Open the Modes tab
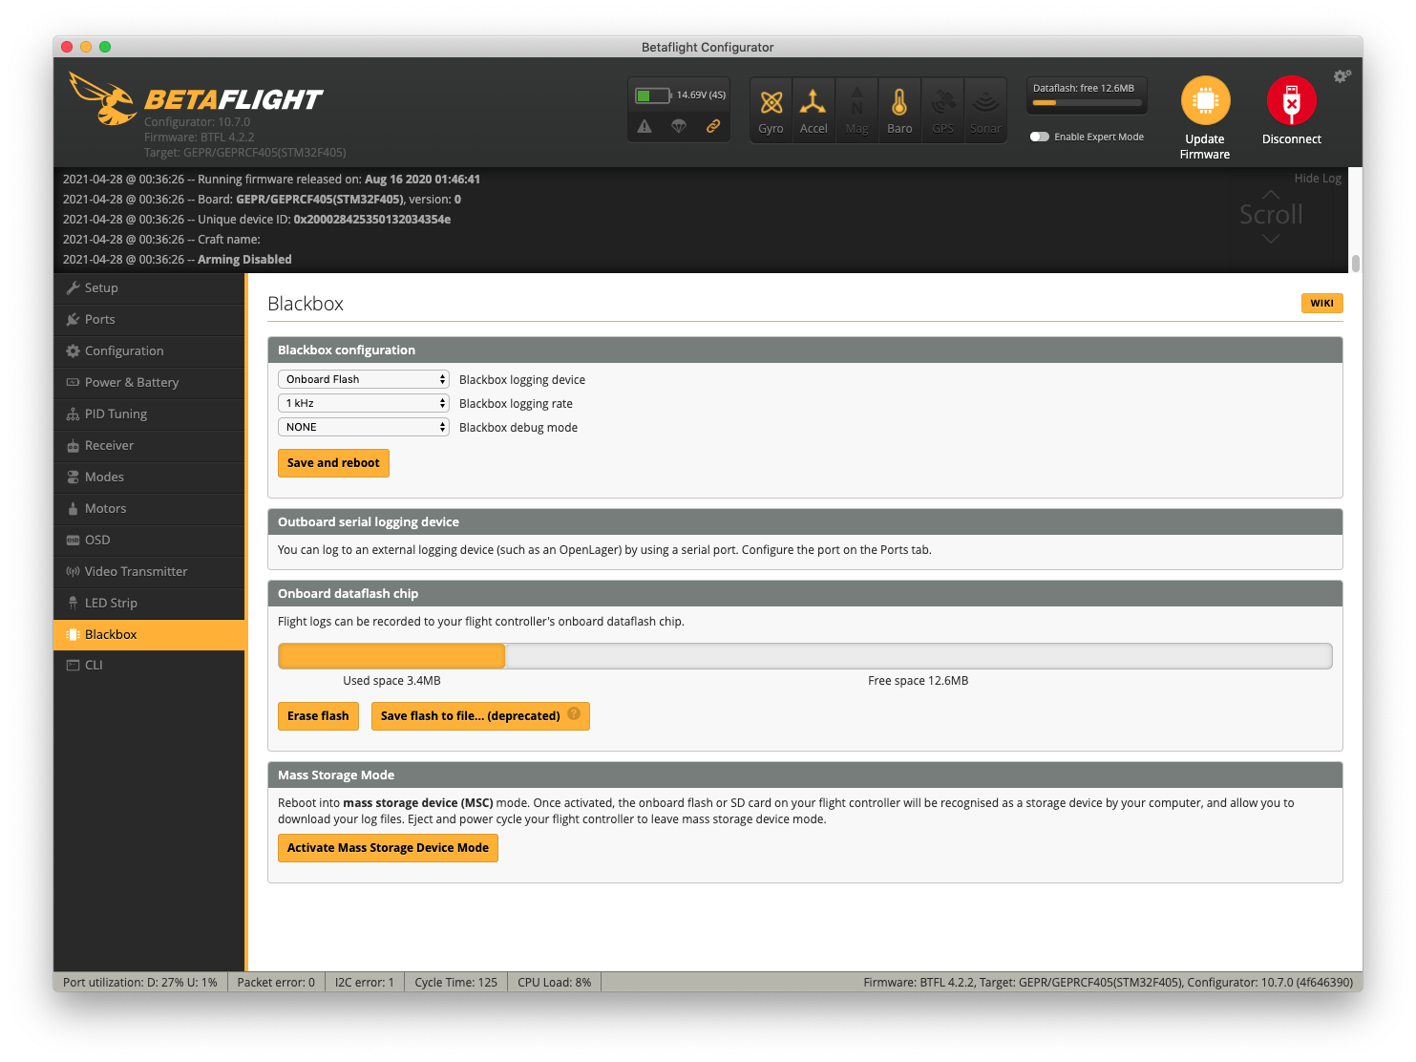Image resolution: width=1416 pixels, height=1062 pixels. (149, 477)
